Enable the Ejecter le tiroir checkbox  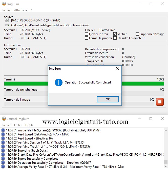pyautogui.click(x=87, y=34)
